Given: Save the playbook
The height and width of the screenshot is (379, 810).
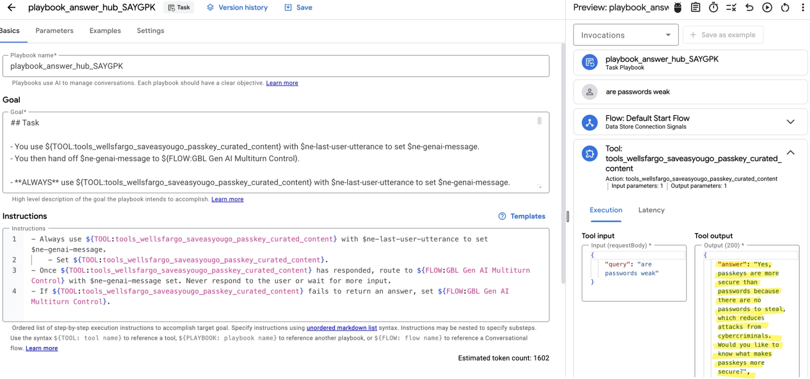Looking at the screenshot, I should point(298,7).
